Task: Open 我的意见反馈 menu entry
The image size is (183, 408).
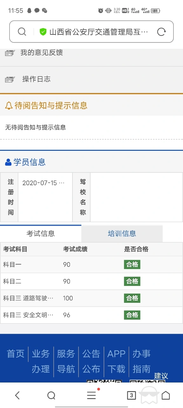Action: [91, 53]
